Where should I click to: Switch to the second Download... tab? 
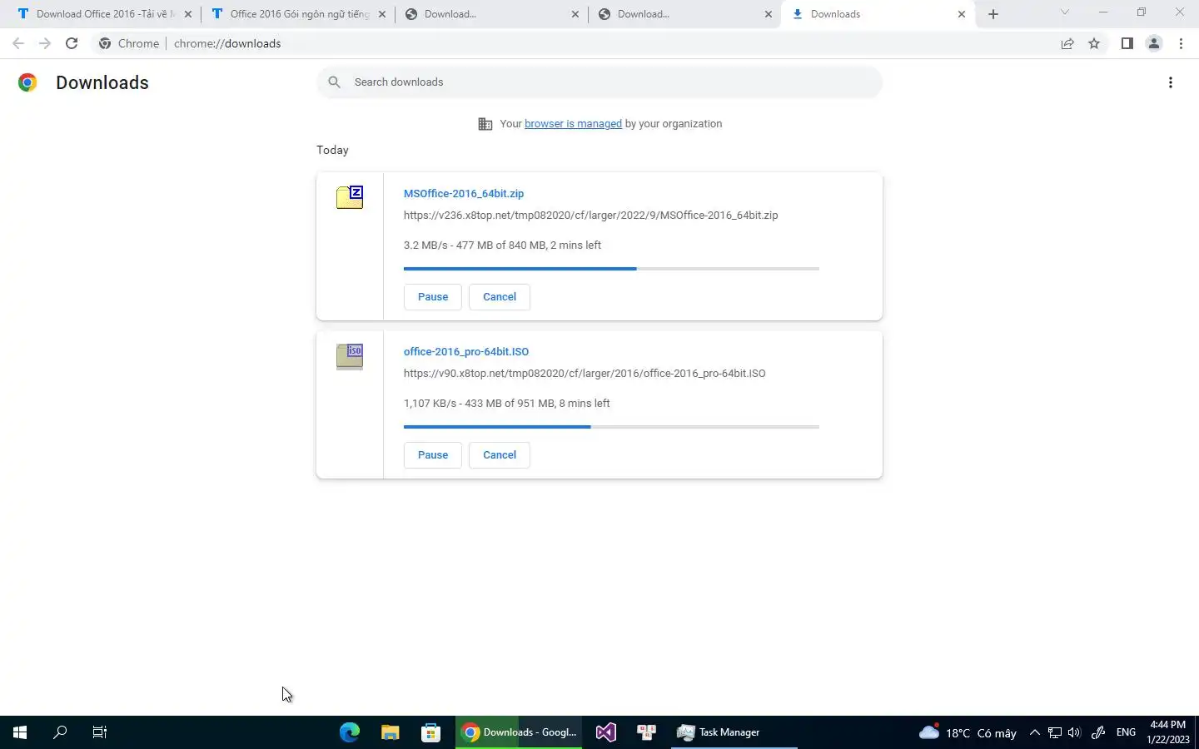(x=684, y=14)
